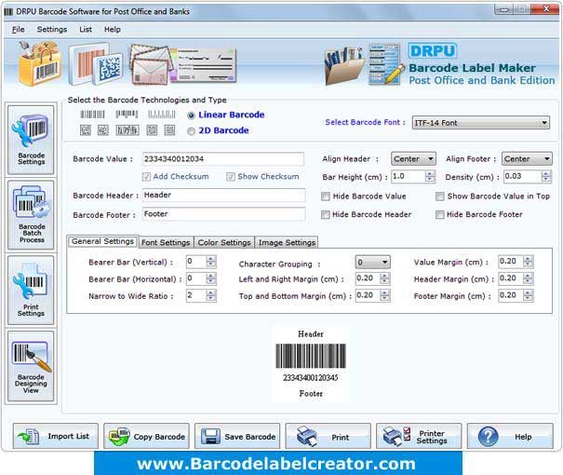
Task: Adjust Density stepper arrows
Action: (x=545, y=176)
